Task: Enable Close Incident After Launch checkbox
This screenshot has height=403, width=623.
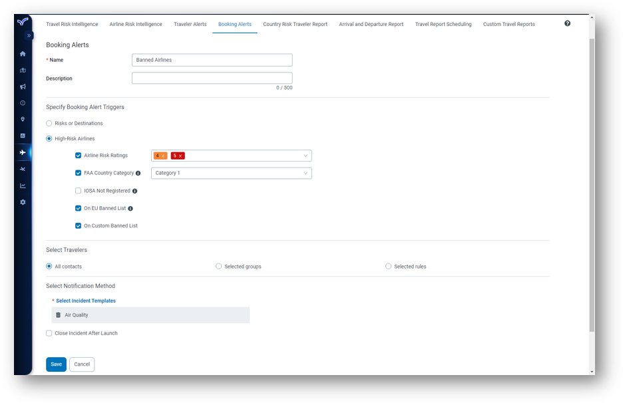Action: pos(49,333)
